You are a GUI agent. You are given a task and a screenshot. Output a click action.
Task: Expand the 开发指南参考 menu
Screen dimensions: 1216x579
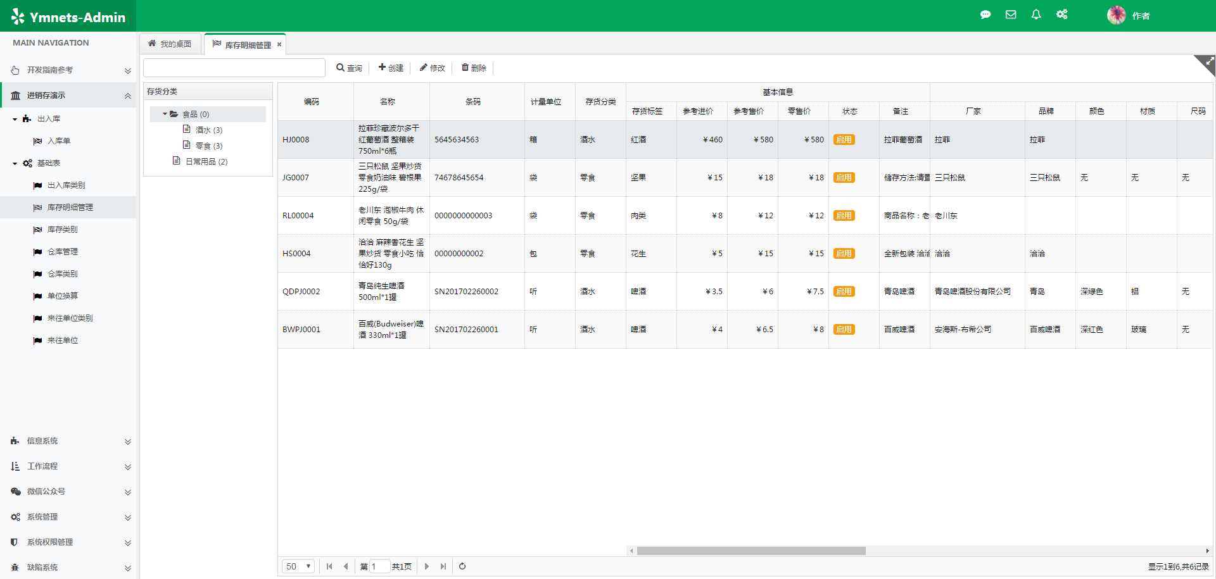[68, 70]
